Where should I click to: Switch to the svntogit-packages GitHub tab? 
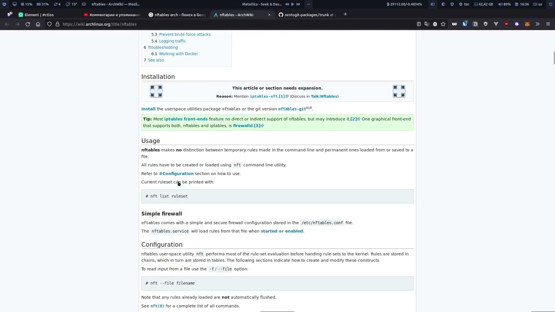(307, 15)
